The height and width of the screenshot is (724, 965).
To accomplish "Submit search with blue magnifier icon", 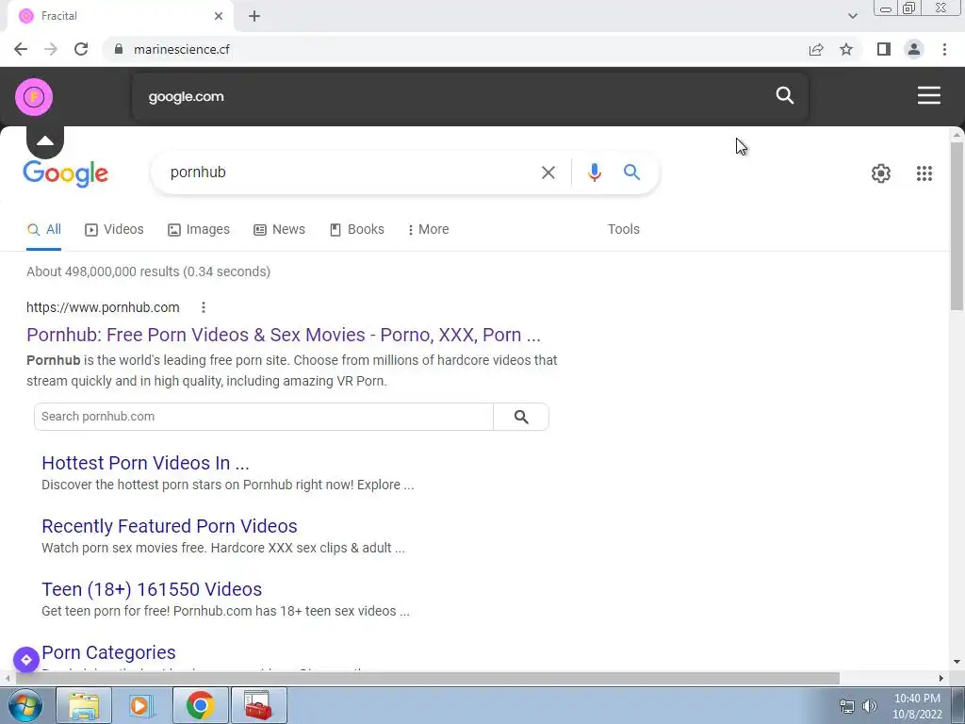I will point(631,173).
